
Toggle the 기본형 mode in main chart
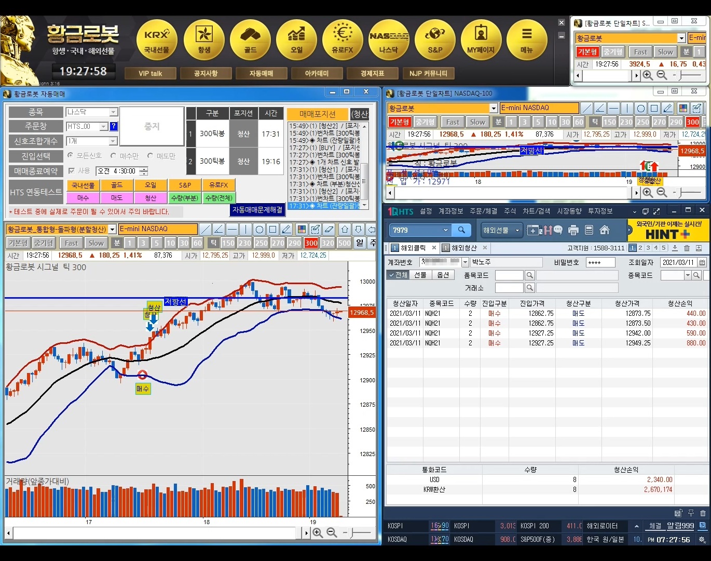18,243
